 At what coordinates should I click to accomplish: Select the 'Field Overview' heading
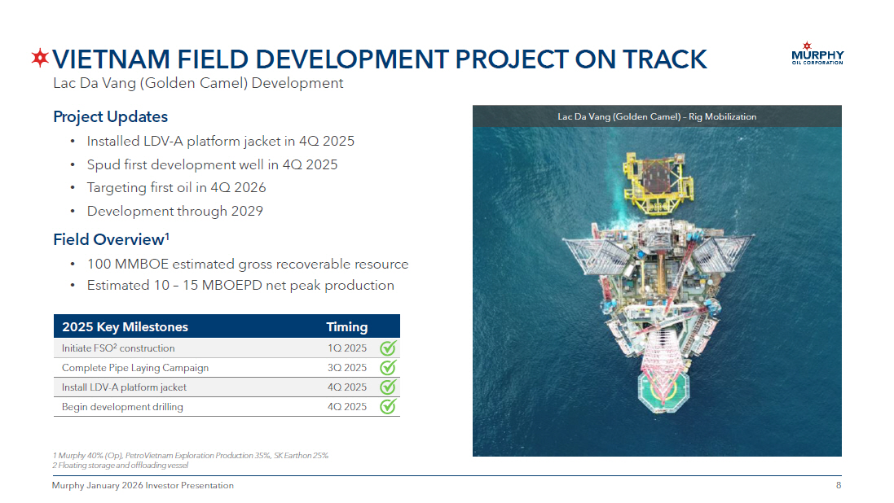110,239
